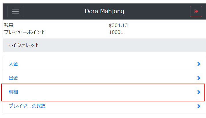Open the 入金 deposit link
Viewport: 206px width, 118px height.
pos(13,64)
